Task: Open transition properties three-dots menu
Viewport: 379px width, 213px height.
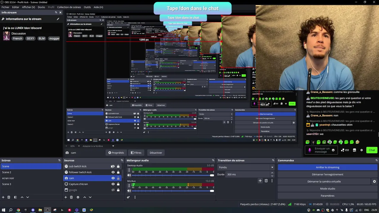Action: tap(272, 181)
